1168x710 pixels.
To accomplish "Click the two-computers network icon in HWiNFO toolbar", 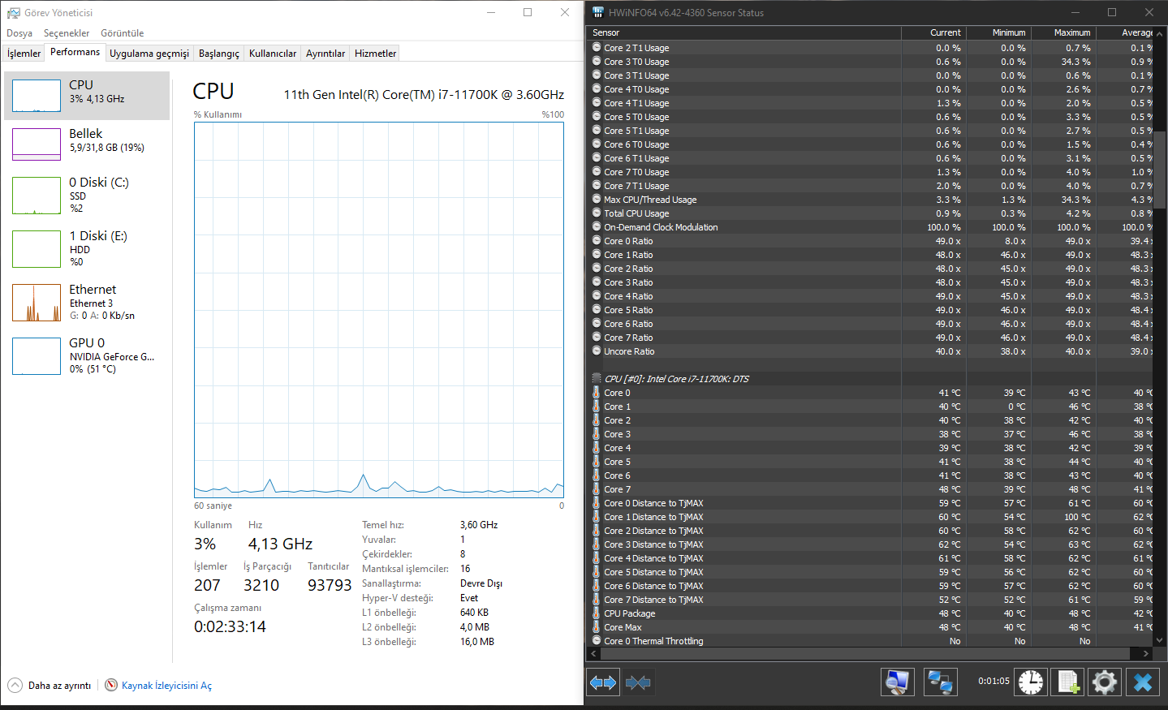I will point(940,682).
